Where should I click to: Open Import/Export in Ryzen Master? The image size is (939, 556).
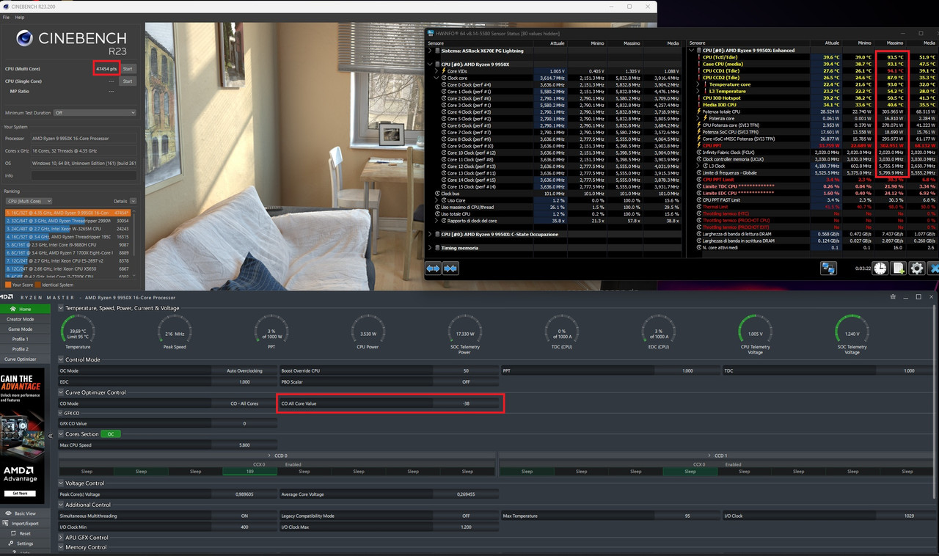coord(25,524)
